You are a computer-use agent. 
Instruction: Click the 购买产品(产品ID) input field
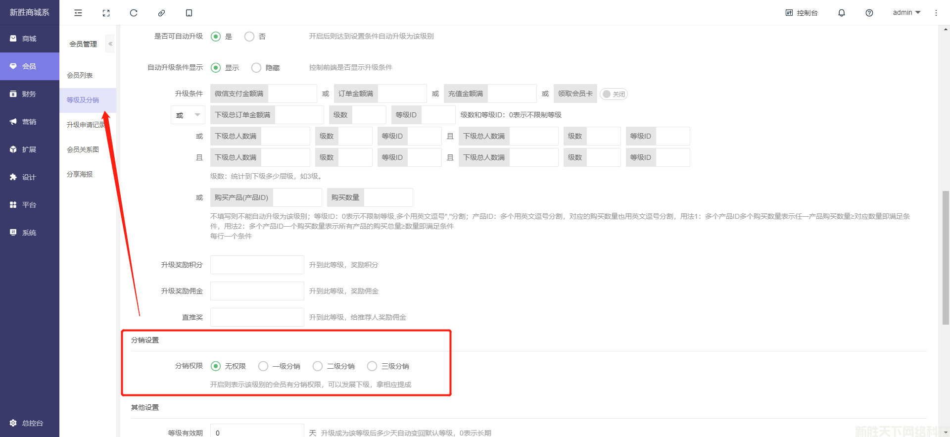(x=297, y=197)
